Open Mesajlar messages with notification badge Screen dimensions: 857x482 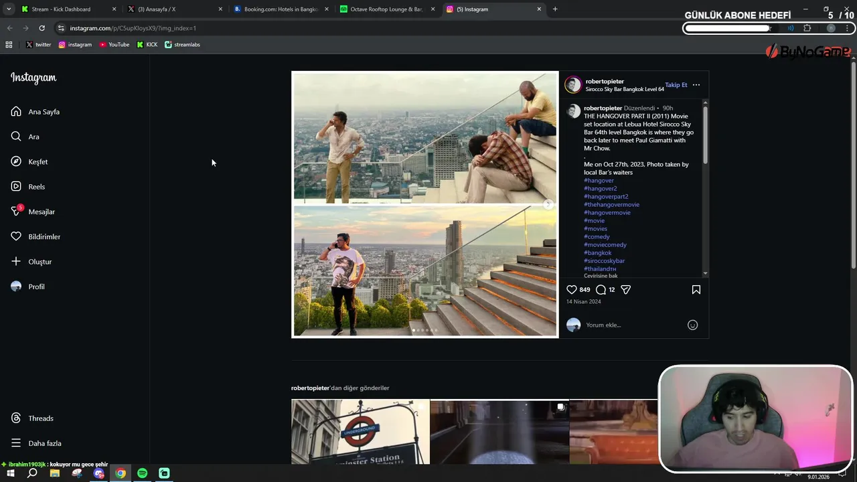click(x=16, y=212)
